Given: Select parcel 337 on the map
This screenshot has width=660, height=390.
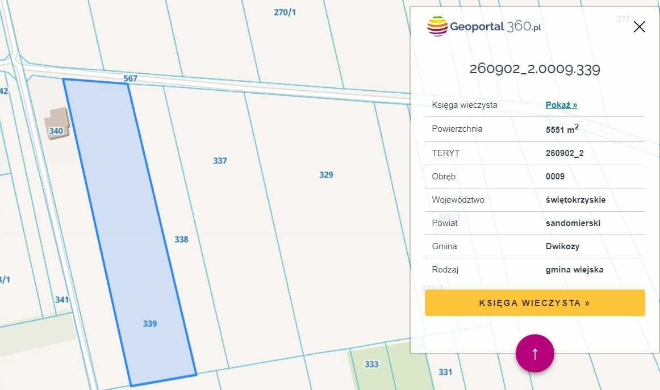Looking at the screenshot, I should (x=220, y=161).
